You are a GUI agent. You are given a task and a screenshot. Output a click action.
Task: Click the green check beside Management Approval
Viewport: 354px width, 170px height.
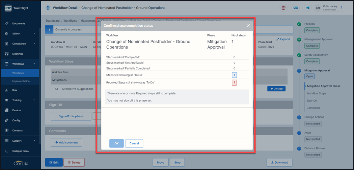(x=299, y=39)
